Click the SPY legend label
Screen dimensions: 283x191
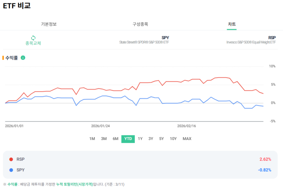point(21,170)
